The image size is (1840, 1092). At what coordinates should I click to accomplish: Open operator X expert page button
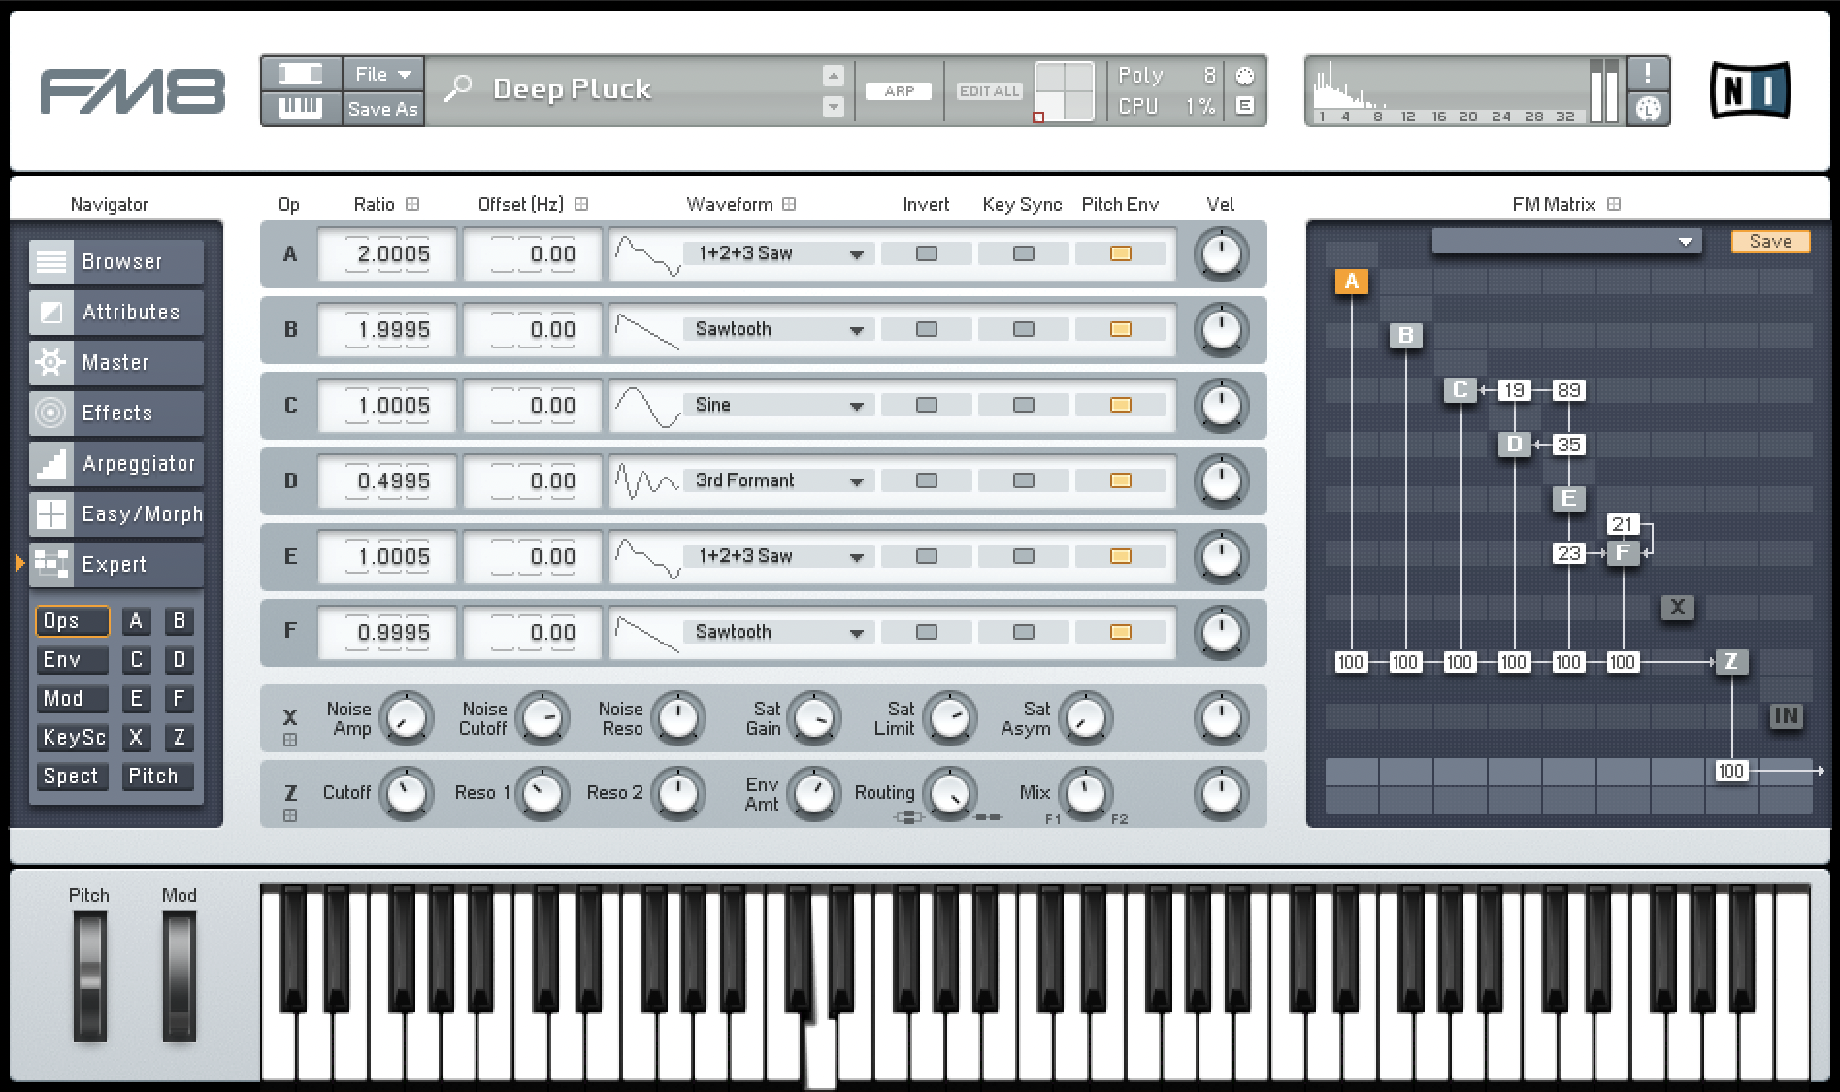[x=136, y=738]
